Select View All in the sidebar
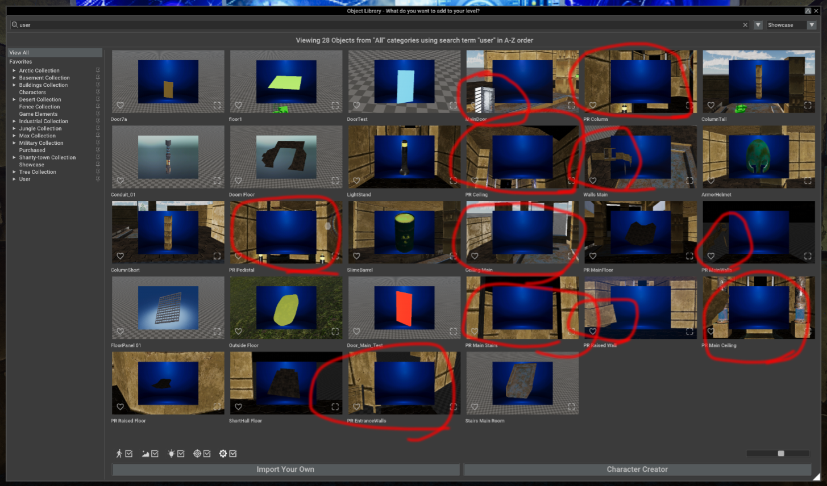 point(19,52)
